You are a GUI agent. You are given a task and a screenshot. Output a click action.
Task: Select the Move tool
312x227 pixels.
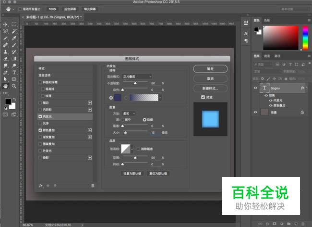point(5,25)
